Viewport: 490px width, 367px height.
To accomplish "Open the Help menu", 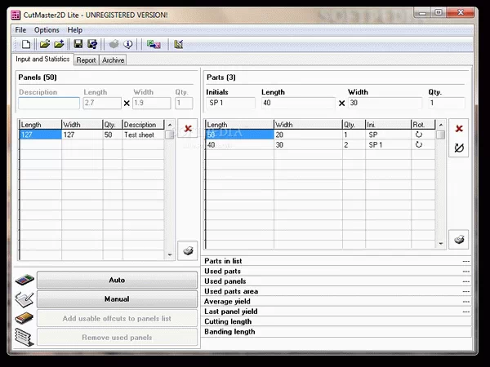I will coord(75,30).
